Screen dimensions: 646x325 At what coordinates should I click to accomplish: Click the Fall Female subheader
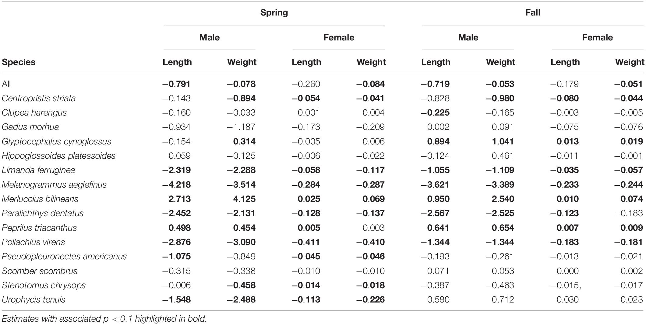pos(597,37)
